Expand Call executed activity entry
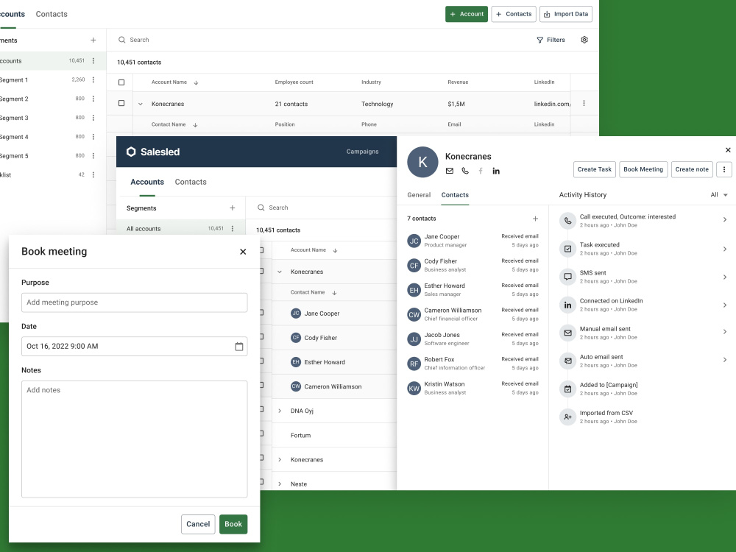This screenshot has width=736, height=552. coord(725,219)
